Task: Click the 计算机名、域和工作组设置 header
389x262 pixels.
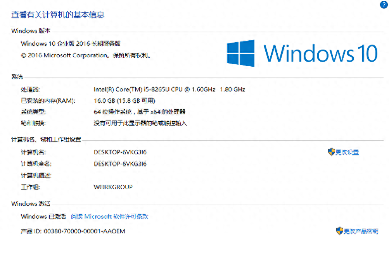Action: 46,139
